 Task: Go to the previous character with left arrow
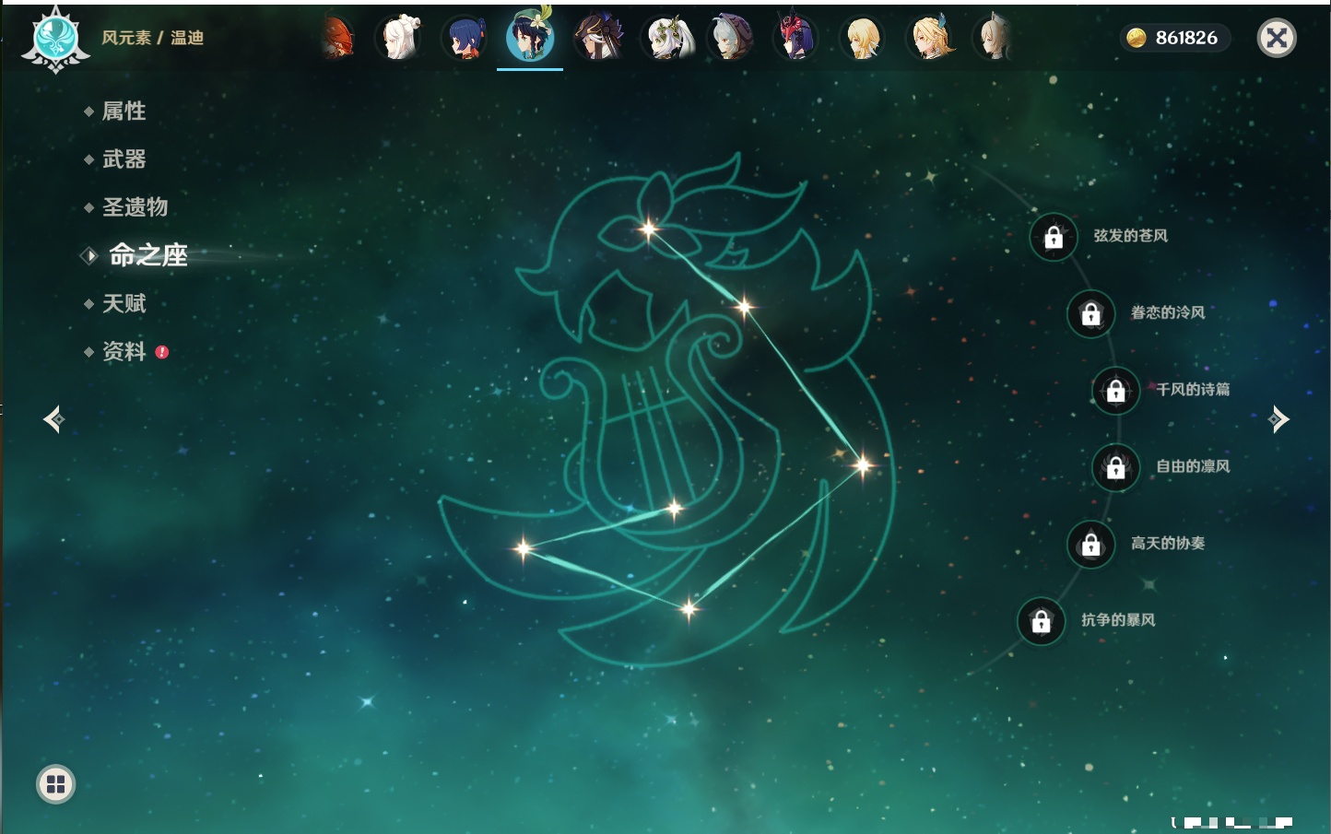pyautogui.click(x=53, y=419)
